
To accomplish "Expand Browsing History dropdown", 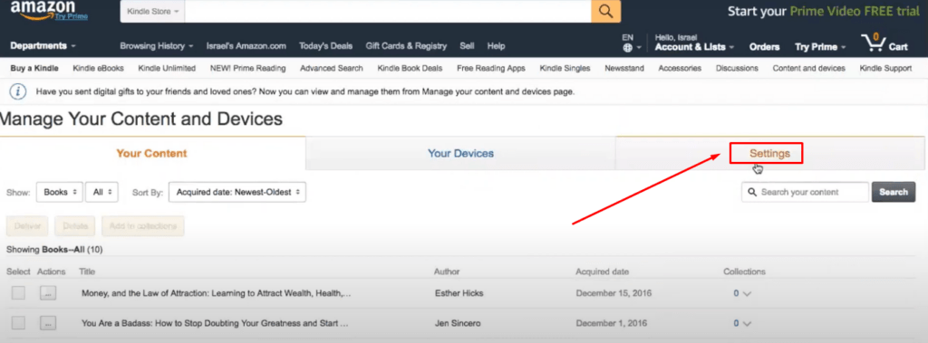I will pos(156,45).
